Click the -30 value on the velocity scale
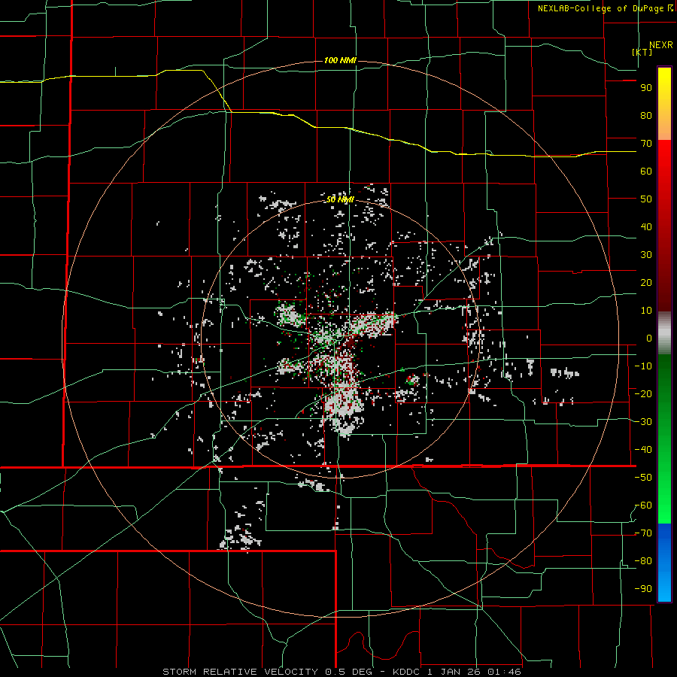Screen dimensions: 677x677 point(643,422)
